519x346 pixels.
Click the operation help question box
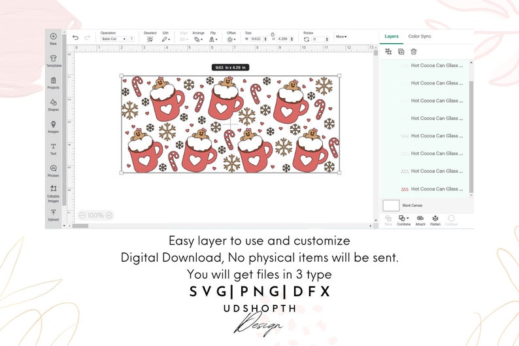pyautogui.click(x=131, y=39)
